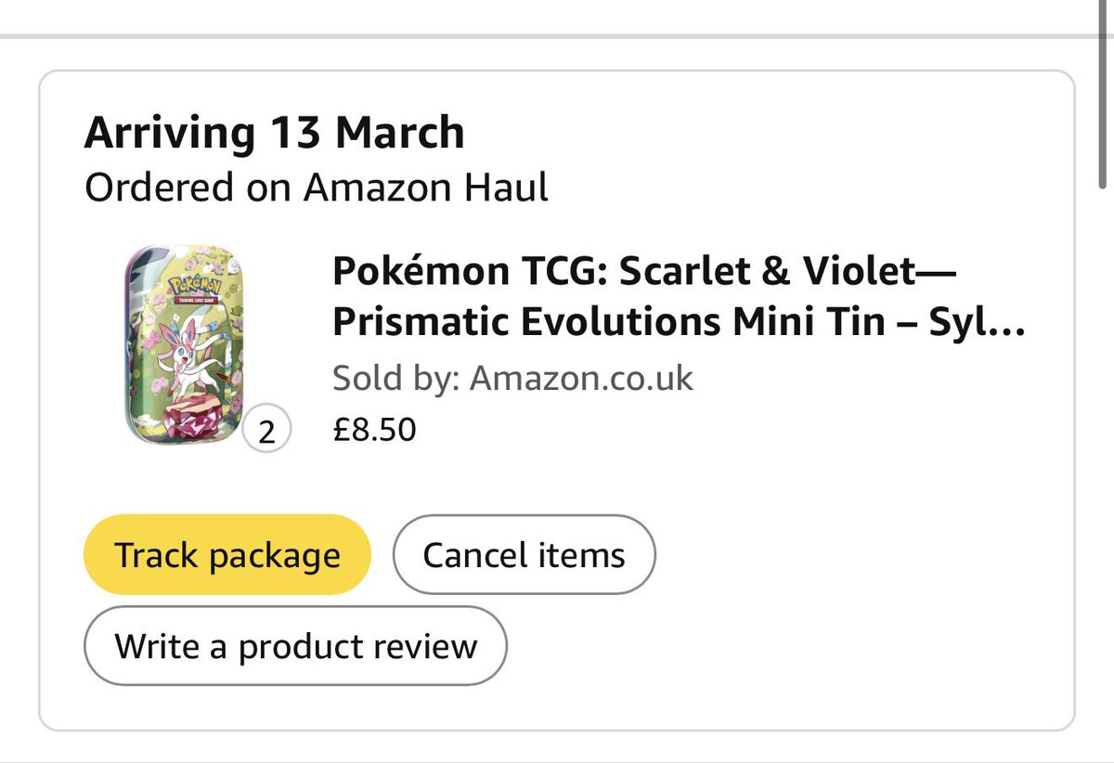Click the "Amazon Haul" words in the order subtitle

(426, 188)
